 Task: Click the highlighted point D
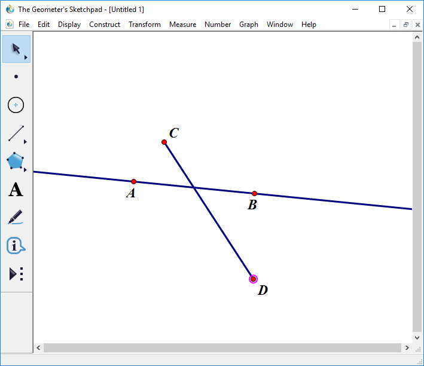(x=254, y=279)
